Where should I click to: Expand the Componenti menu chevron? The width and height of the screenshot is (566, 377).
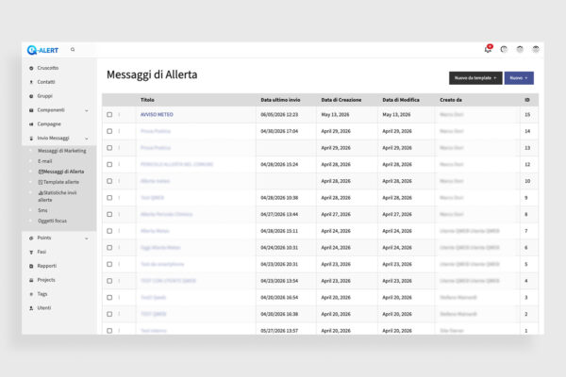coord(87,110)
